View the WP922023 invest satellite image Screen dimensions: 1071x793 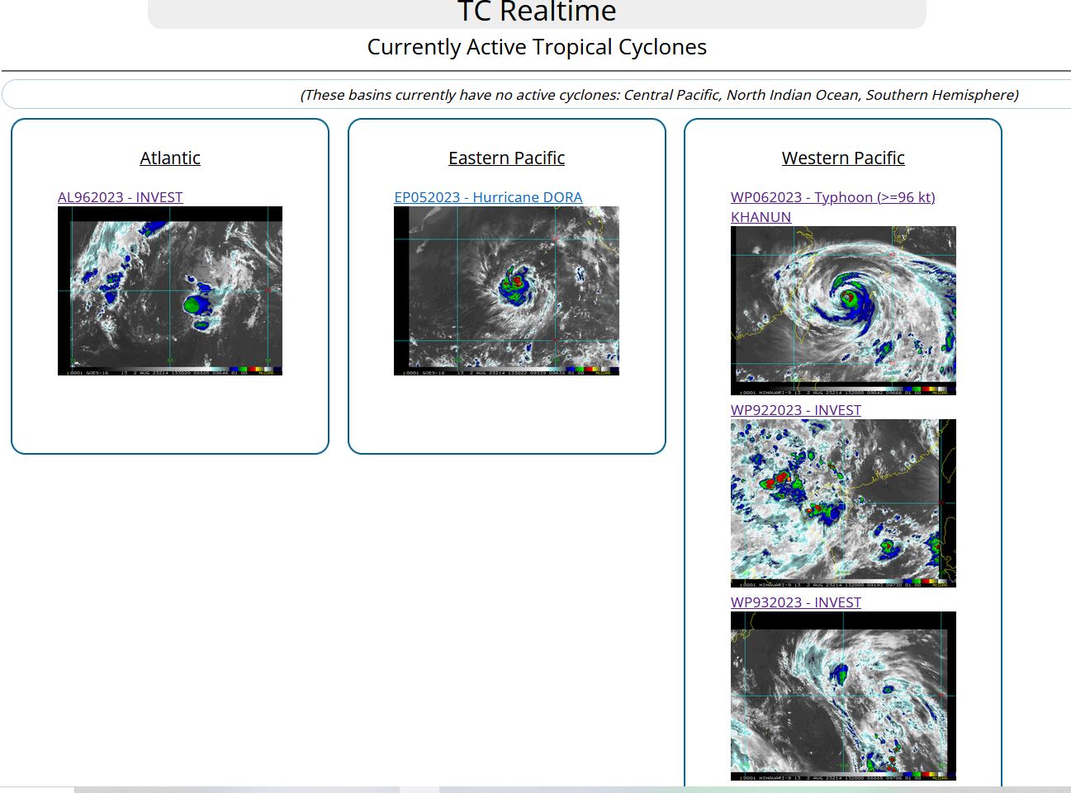tap(843, 503)
